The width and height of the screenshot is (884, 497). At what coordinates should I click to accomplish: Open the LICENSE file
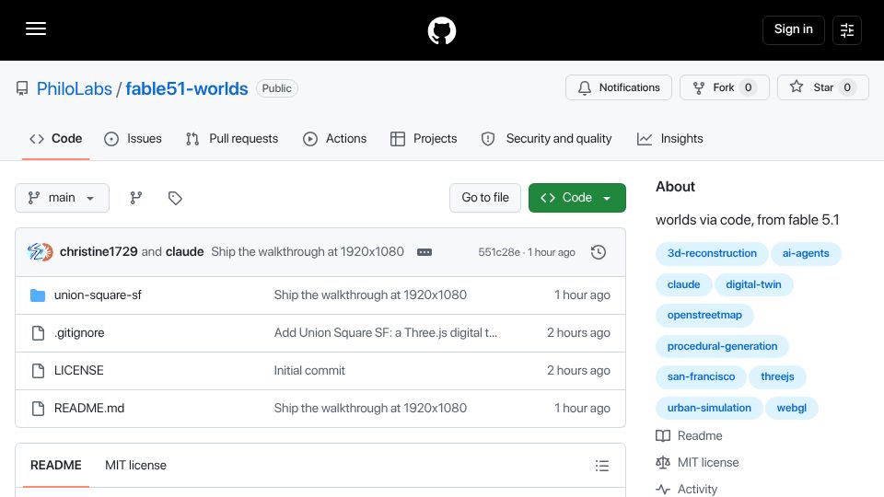pyautogui.click(x=79, y=371)
